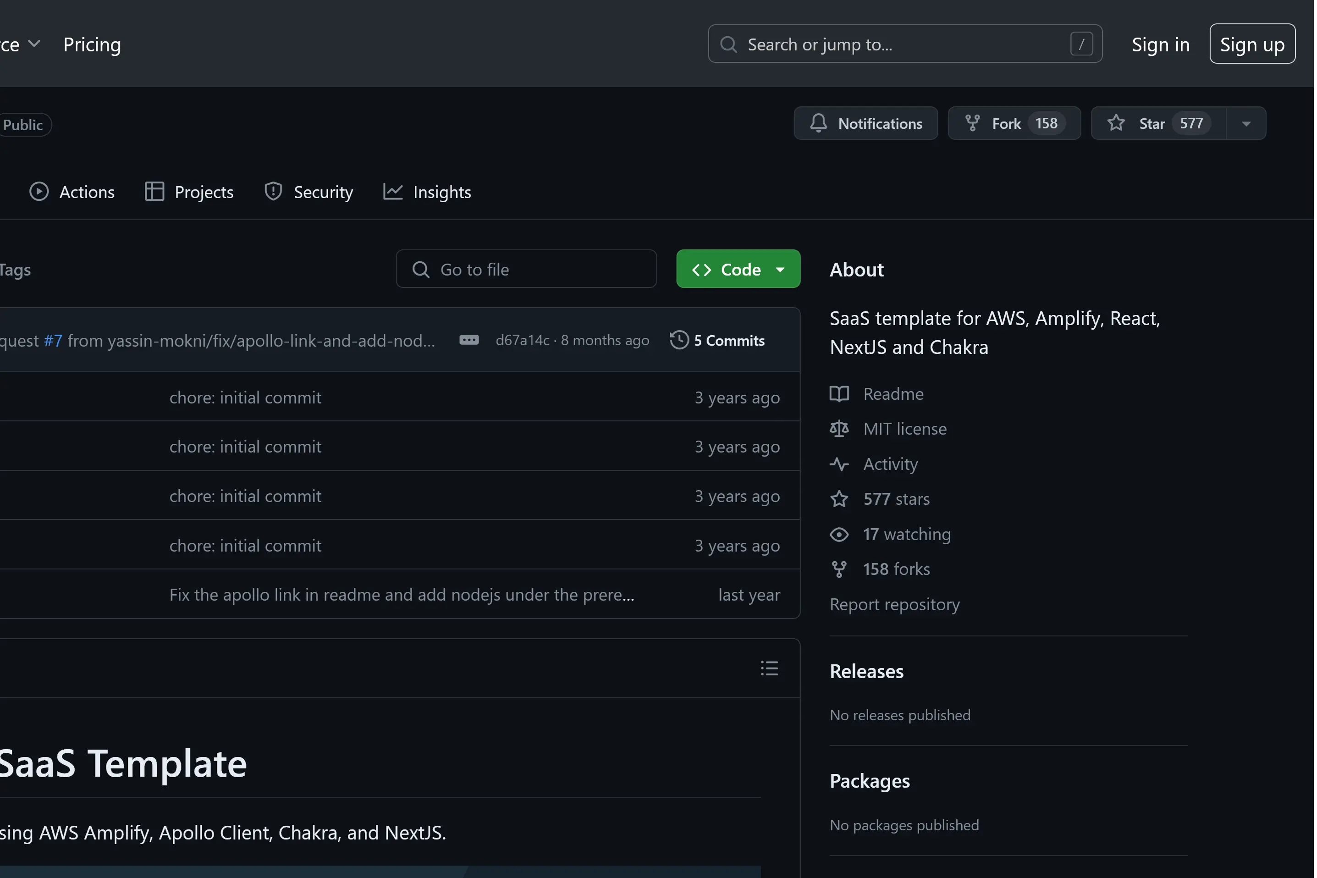The image size is (1317, 878).
Task: Click the Go to file field
Action: pos(526,269)
